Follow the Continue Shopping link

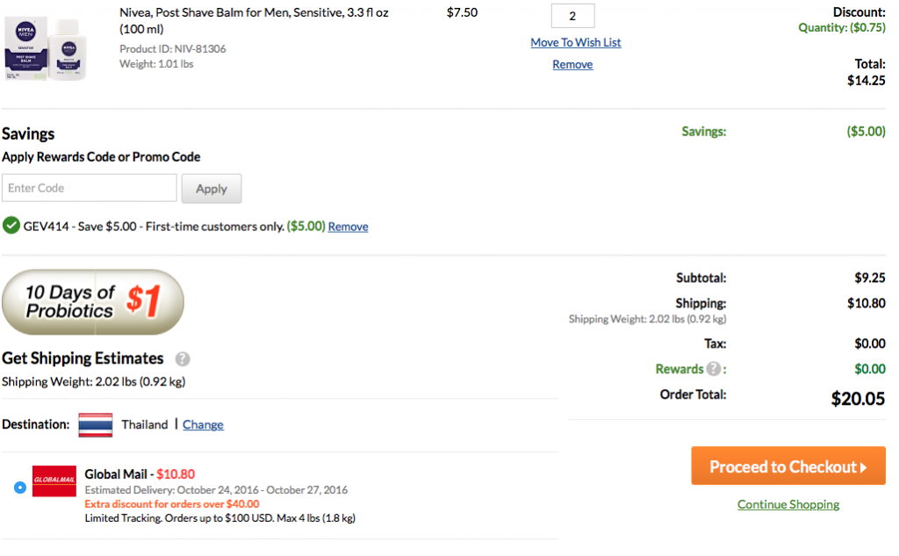788,505
